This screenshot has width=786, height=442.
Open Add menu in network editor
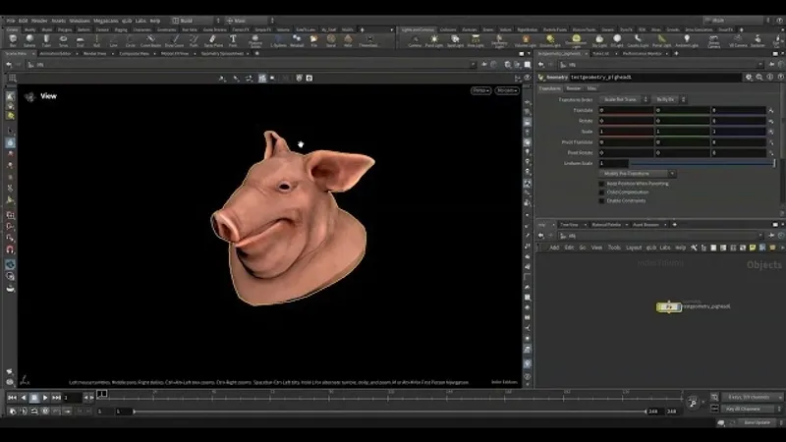click(554, 248)
